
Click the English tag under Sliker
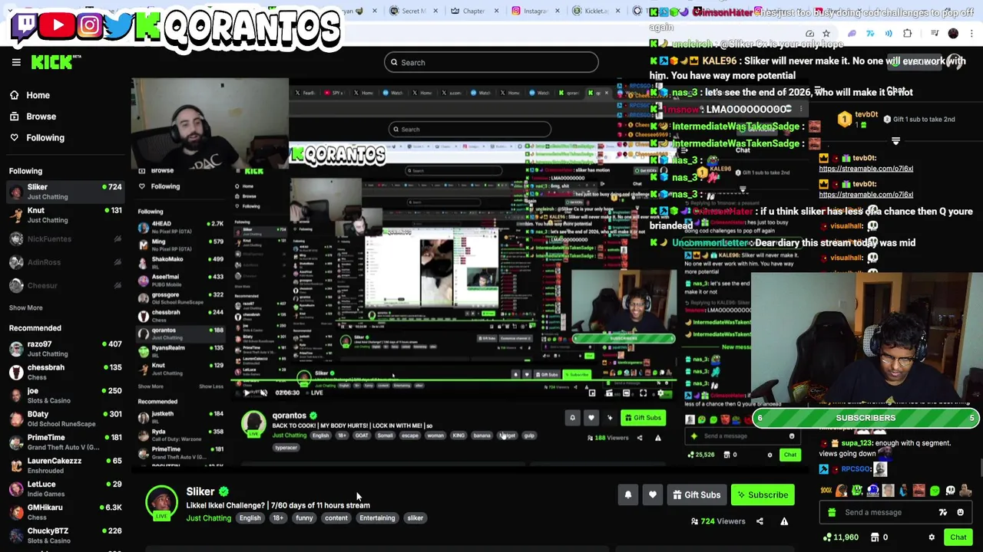tap(250, 518)
